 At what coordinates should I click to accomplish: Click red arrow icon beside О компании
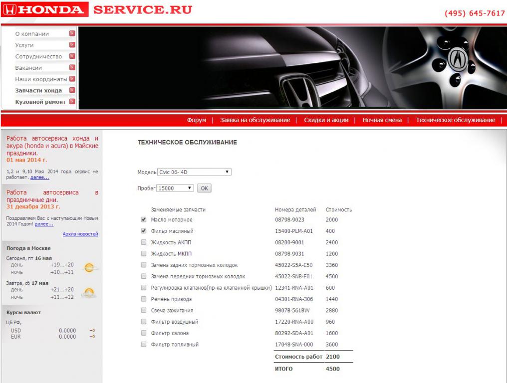(x=72, y=33)
